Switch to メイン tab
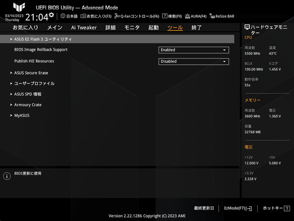The image size is (294, 221). click(x=55, y=28)
